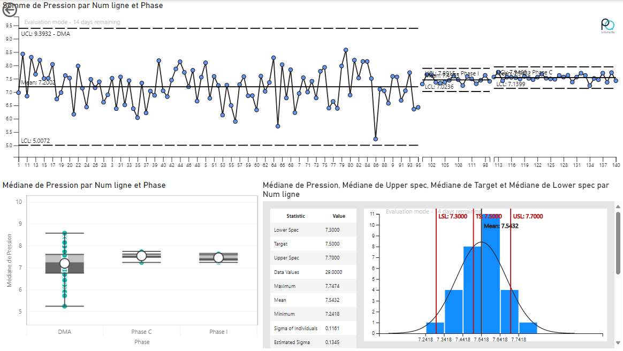The width and height of the screenshot is (623, 351).
Task: Click the "Mean" row label in the statistics table
Action: coord(280,300)
